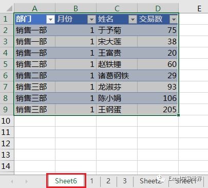The width and height of the screenshot is (208, 188).
Task: Open the 月份 column filter dropdown
Action: (91, 19)
